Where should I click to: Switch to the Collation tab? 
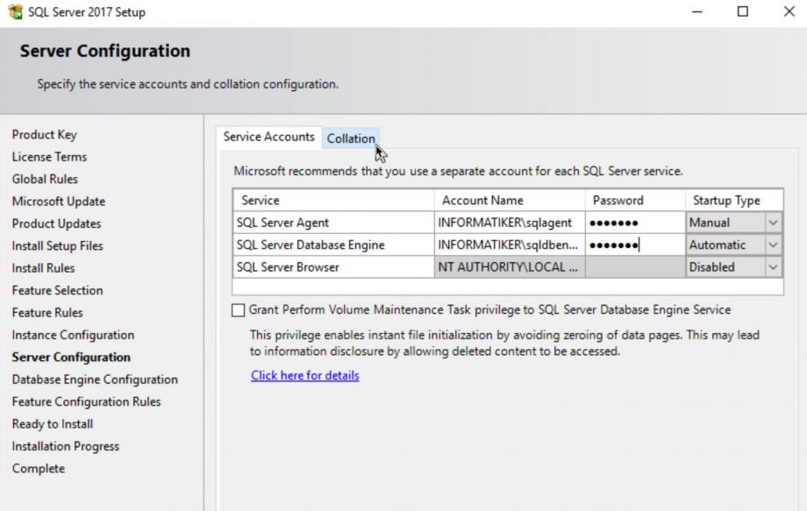point(351,138)
